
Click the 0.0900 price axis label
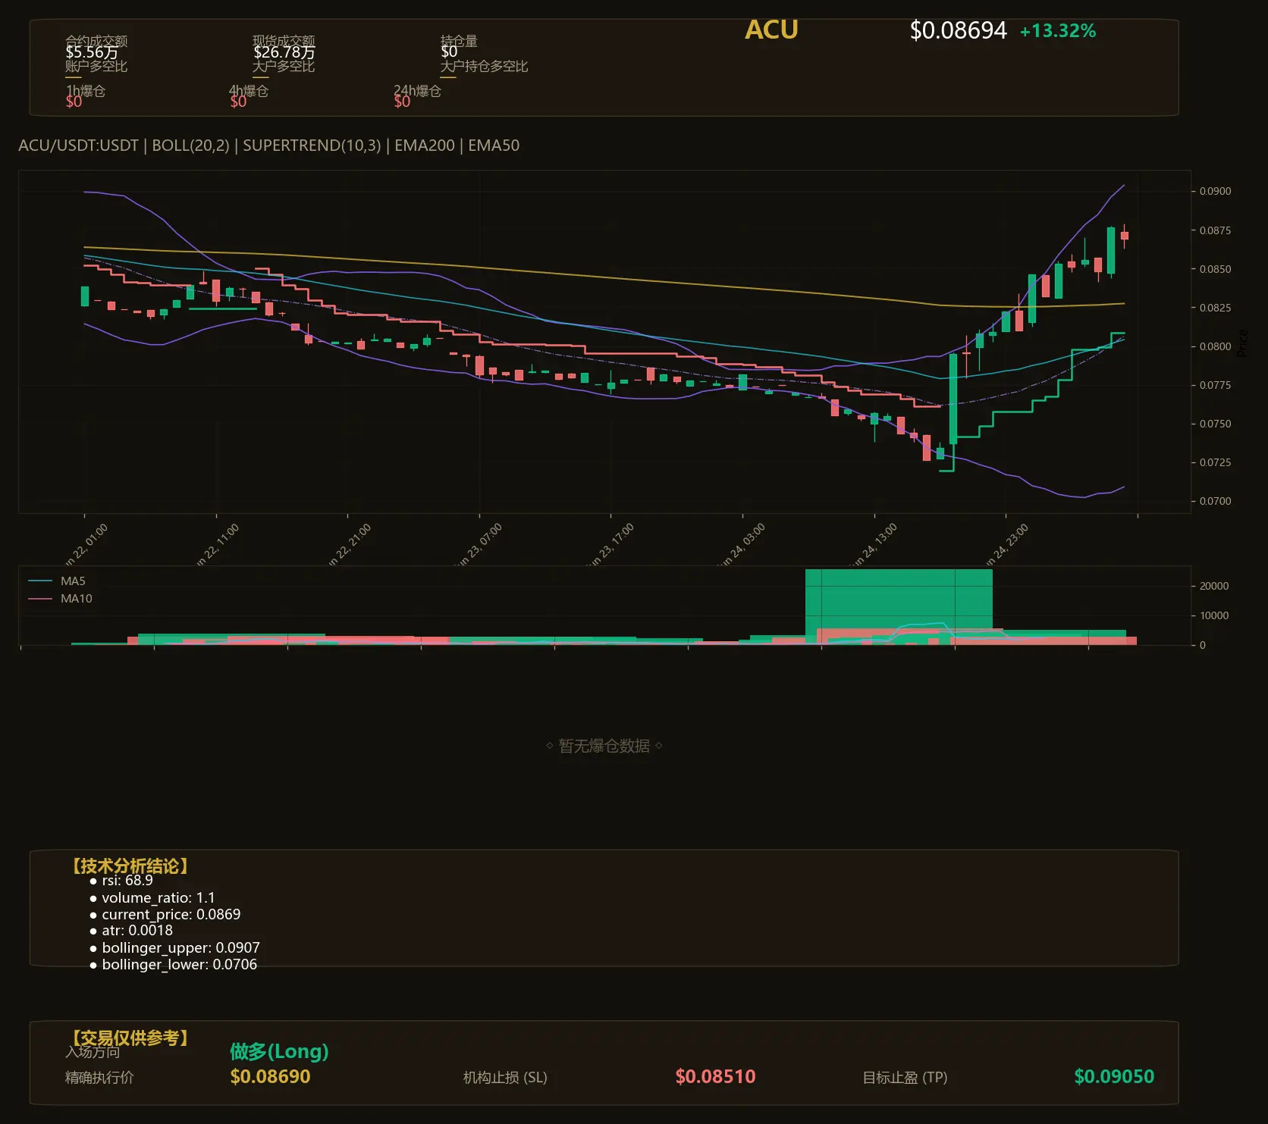point(1215,191)
